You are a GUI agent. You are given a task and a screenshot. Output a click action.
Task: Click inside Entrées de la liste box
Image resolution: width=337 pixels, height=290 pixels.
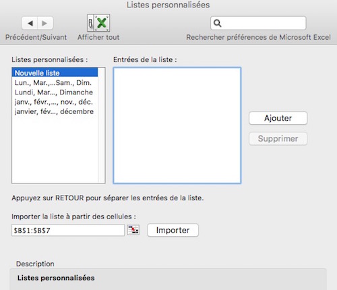pyautogui.click(x=177, y=125)
